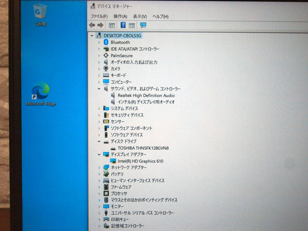Open the Help question mark toolbar icon
The width and height of the screenshot is (308, 231).
pyautogui.click(x=123, y=25)
